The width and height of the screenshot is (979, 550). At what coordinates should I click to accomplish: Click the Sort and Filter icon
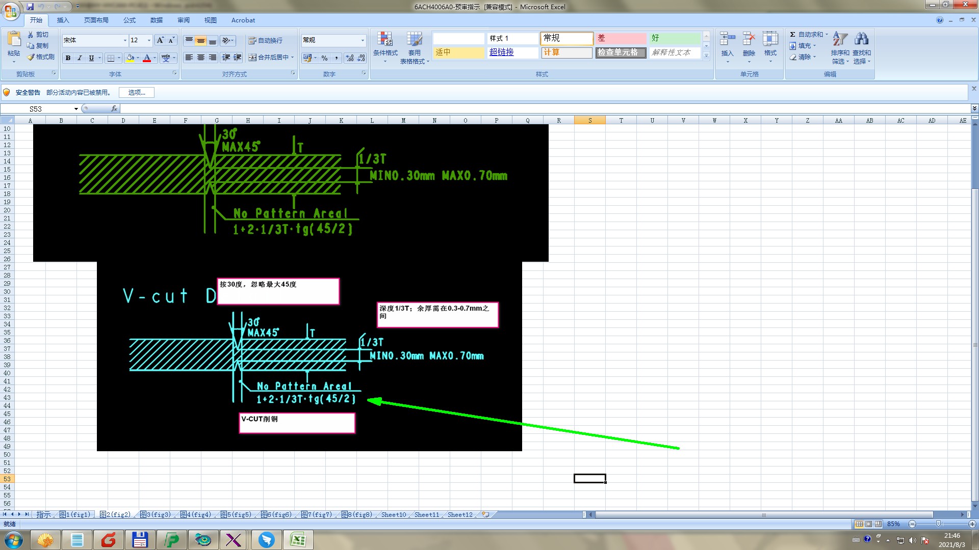click(x=840, y=39)
